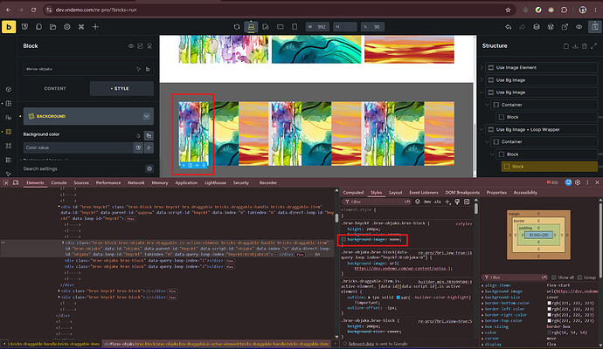Viewport: 603px width, 349px height.
Task: Expand the pseudo-class selector dropdown arrow in ID field
Action: point(138,69)
